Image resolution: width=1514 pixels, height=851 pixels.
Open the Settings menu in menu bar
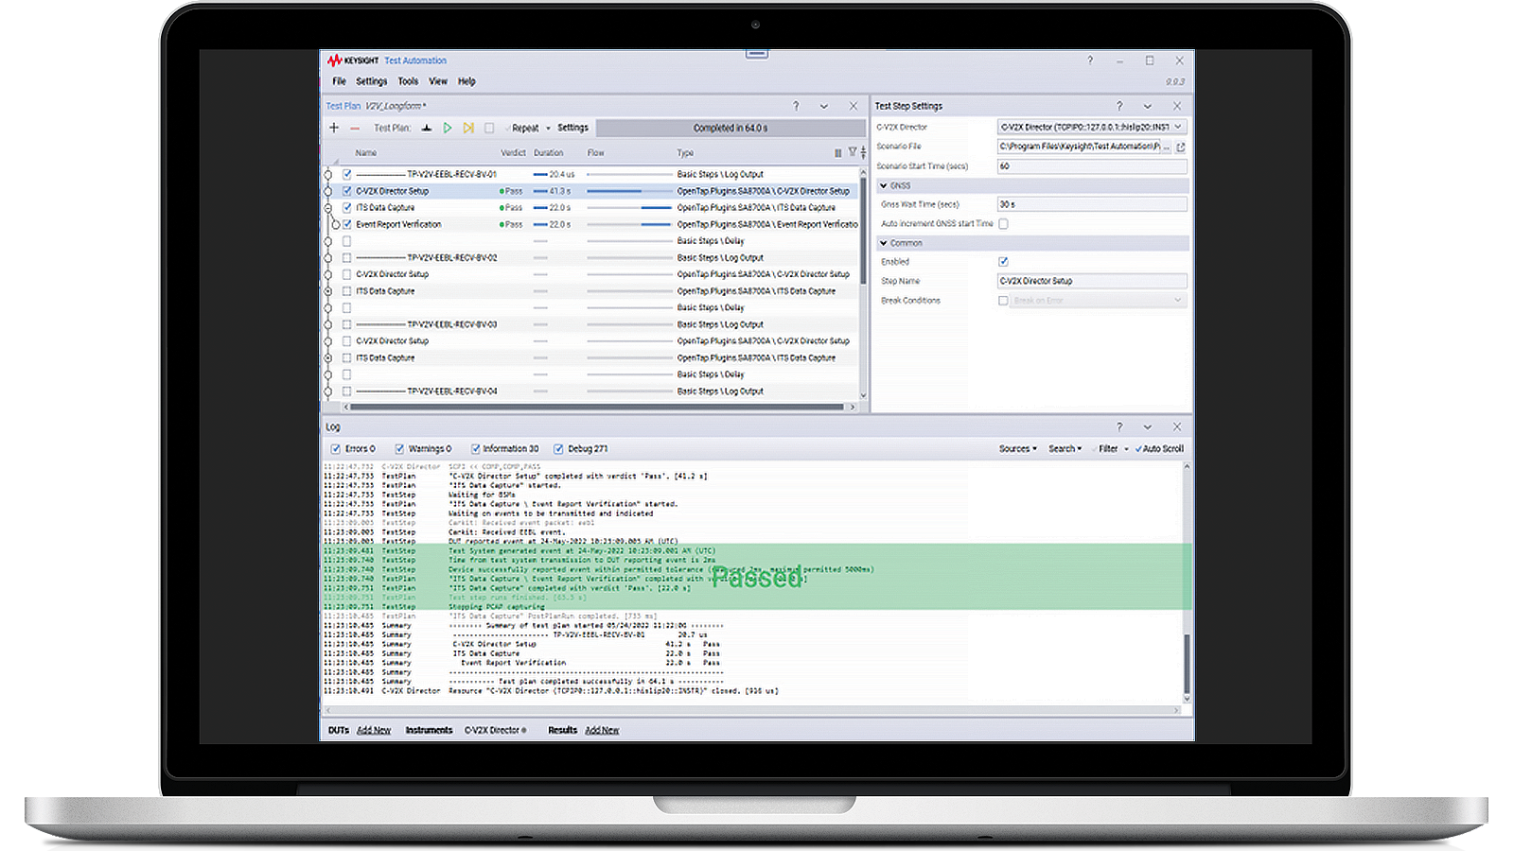[372, 81]
